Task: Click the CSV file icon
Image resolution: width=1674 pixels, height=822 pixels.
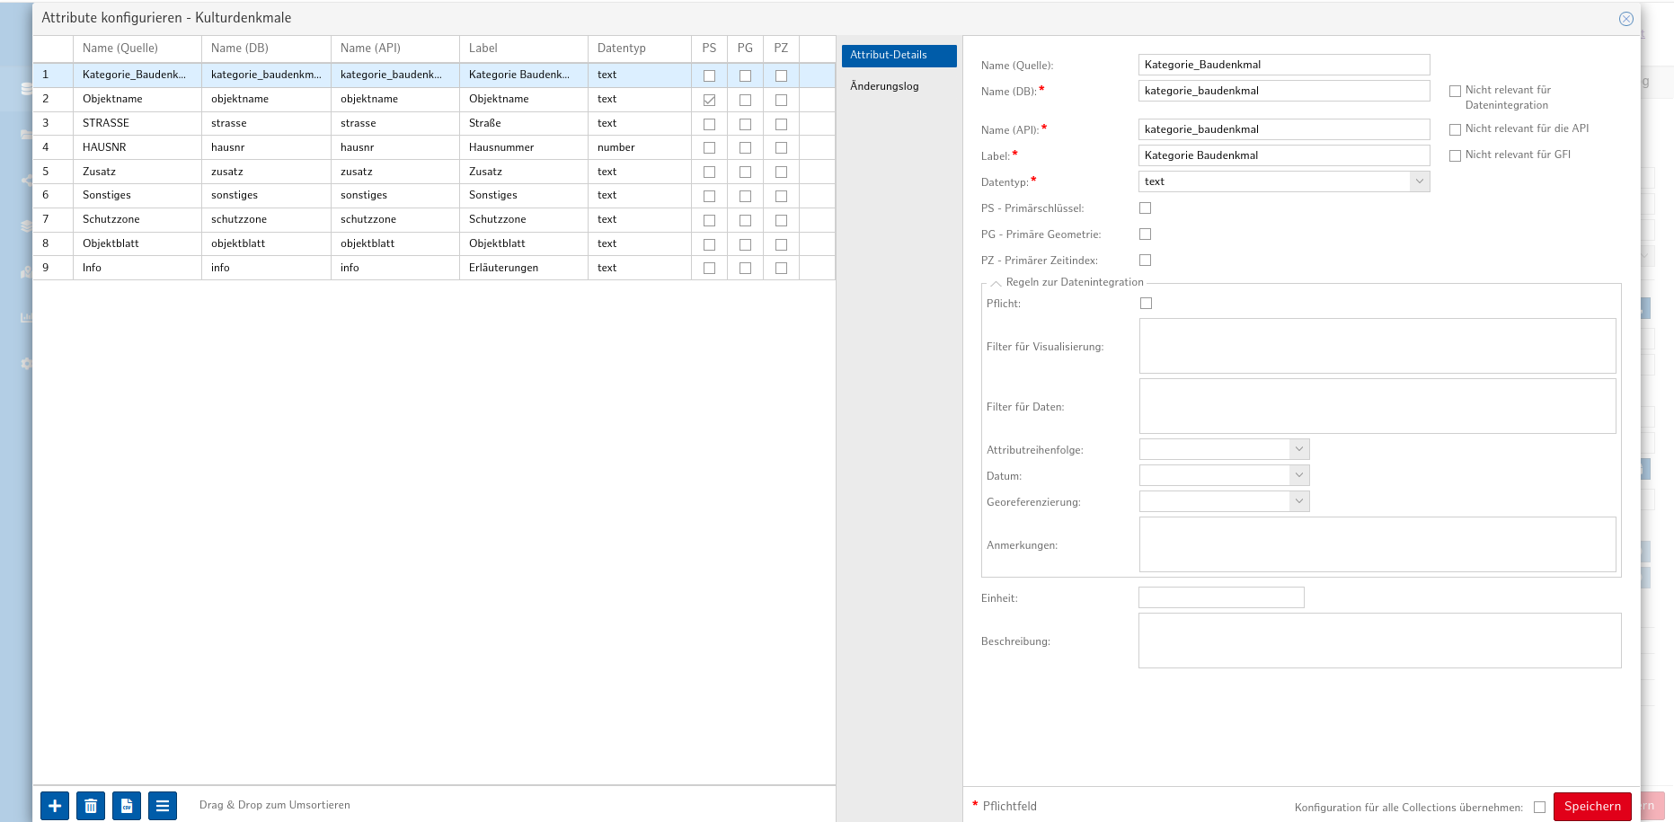Action: tap(127, 806)
